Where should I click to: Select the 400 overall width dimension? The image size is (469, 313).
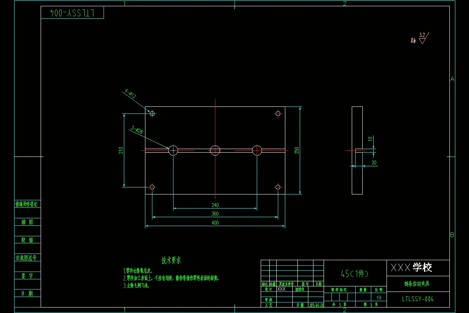tap(215, 223)
